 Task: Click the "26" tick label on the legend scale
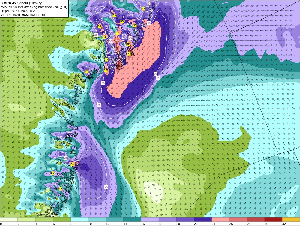pyautogui.click(x=231, y=224)
